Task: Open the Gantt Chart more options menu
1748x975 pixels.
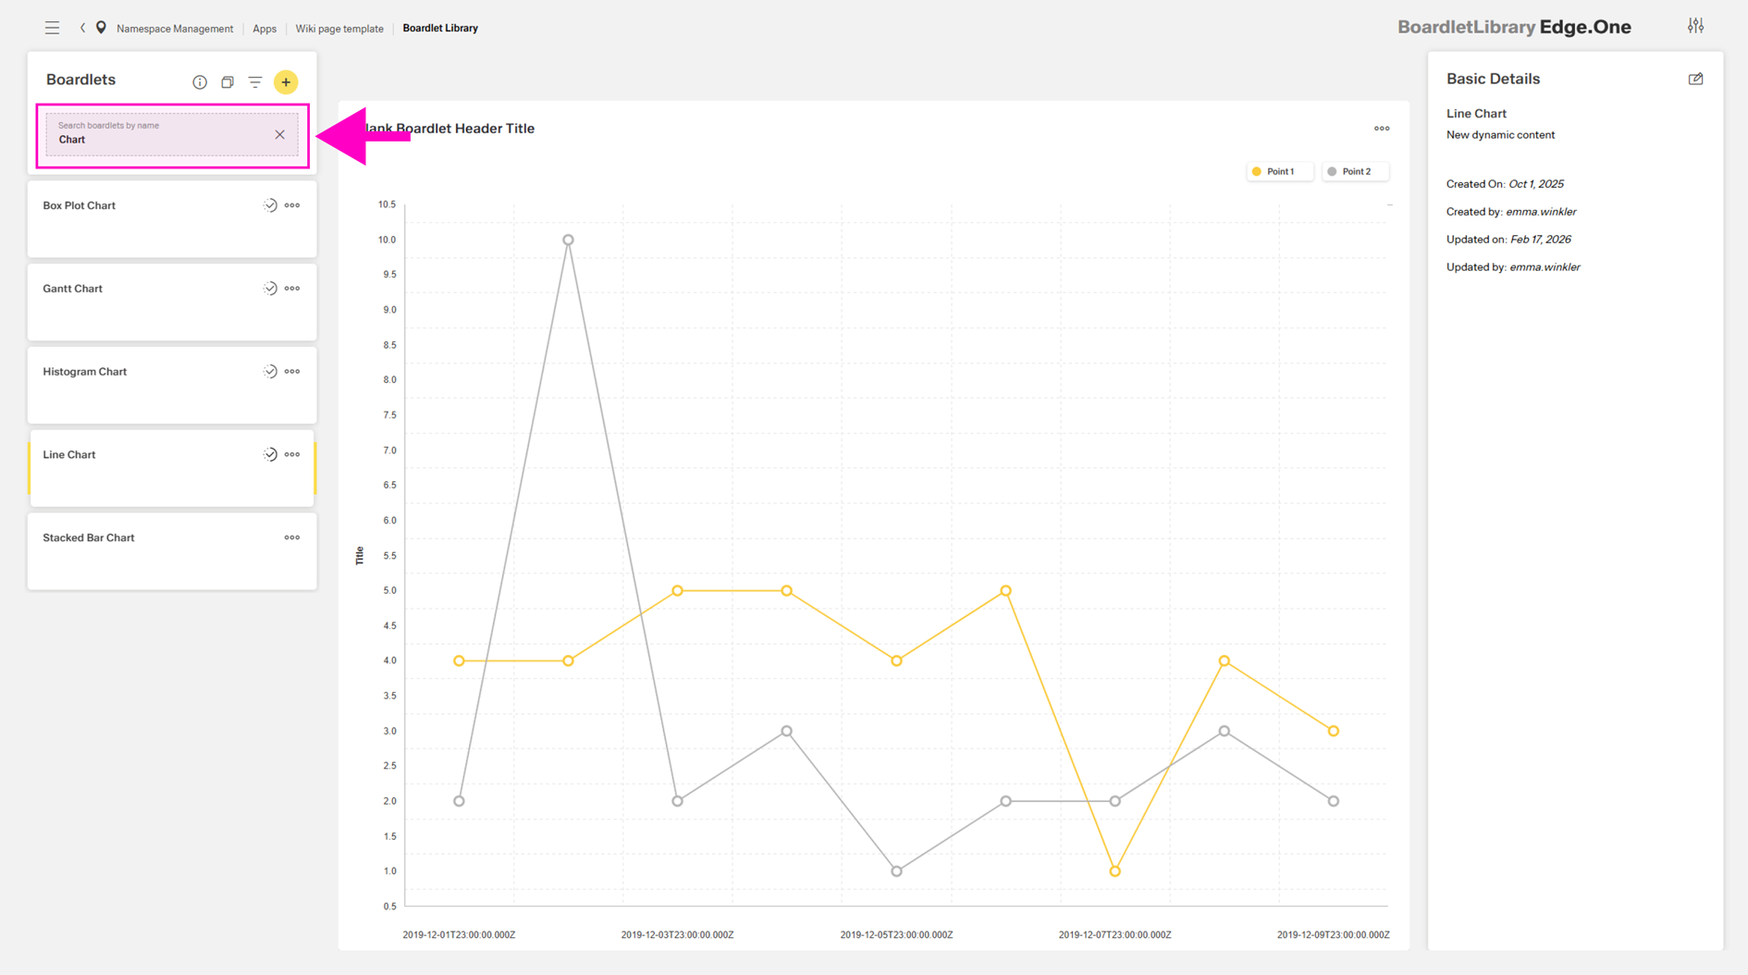Action: coord(292,289)
